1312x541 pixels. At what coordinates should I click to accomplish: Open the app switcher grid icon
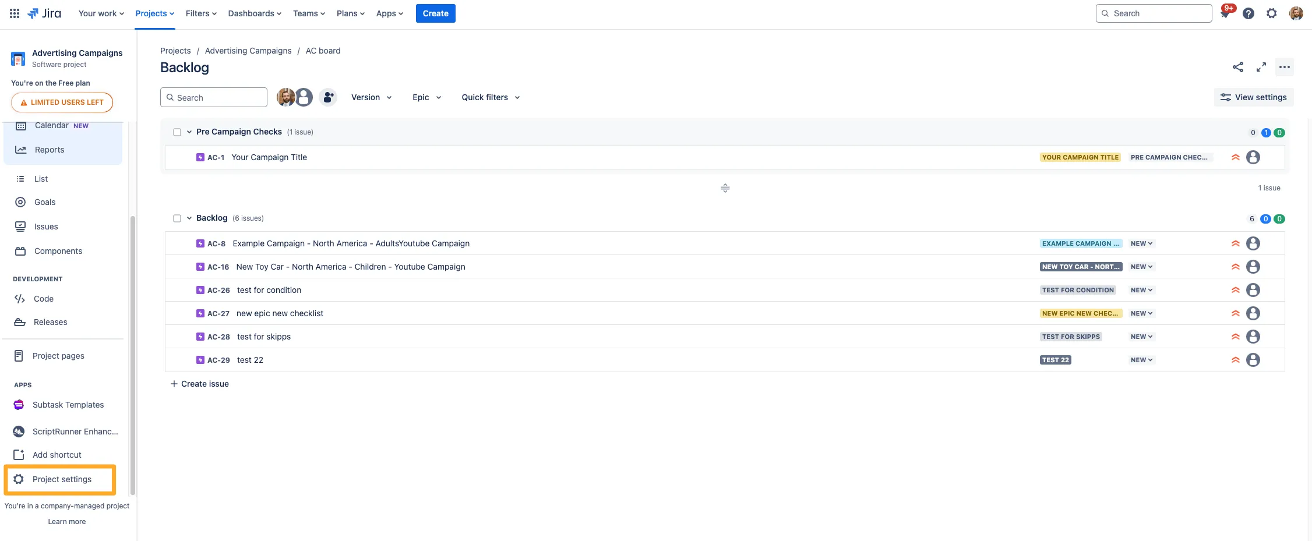click(15, 13)
